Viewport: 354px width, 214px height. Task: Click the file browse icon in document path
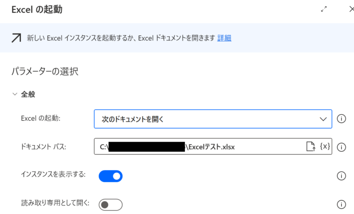point(311,146)
